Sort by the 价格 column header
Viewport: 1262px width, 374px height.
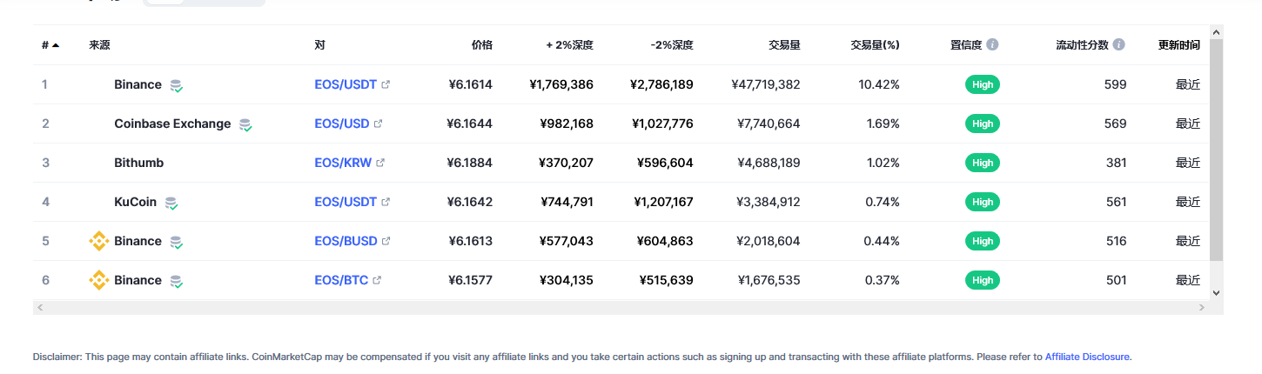point(481,44)
